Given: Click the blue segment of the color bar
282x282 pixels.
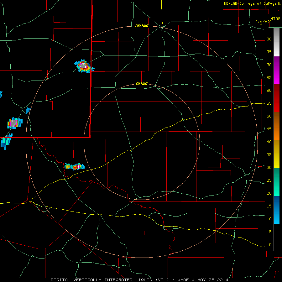Looking at the screenshot, I should pyautogui.click(x=277, y=210).
